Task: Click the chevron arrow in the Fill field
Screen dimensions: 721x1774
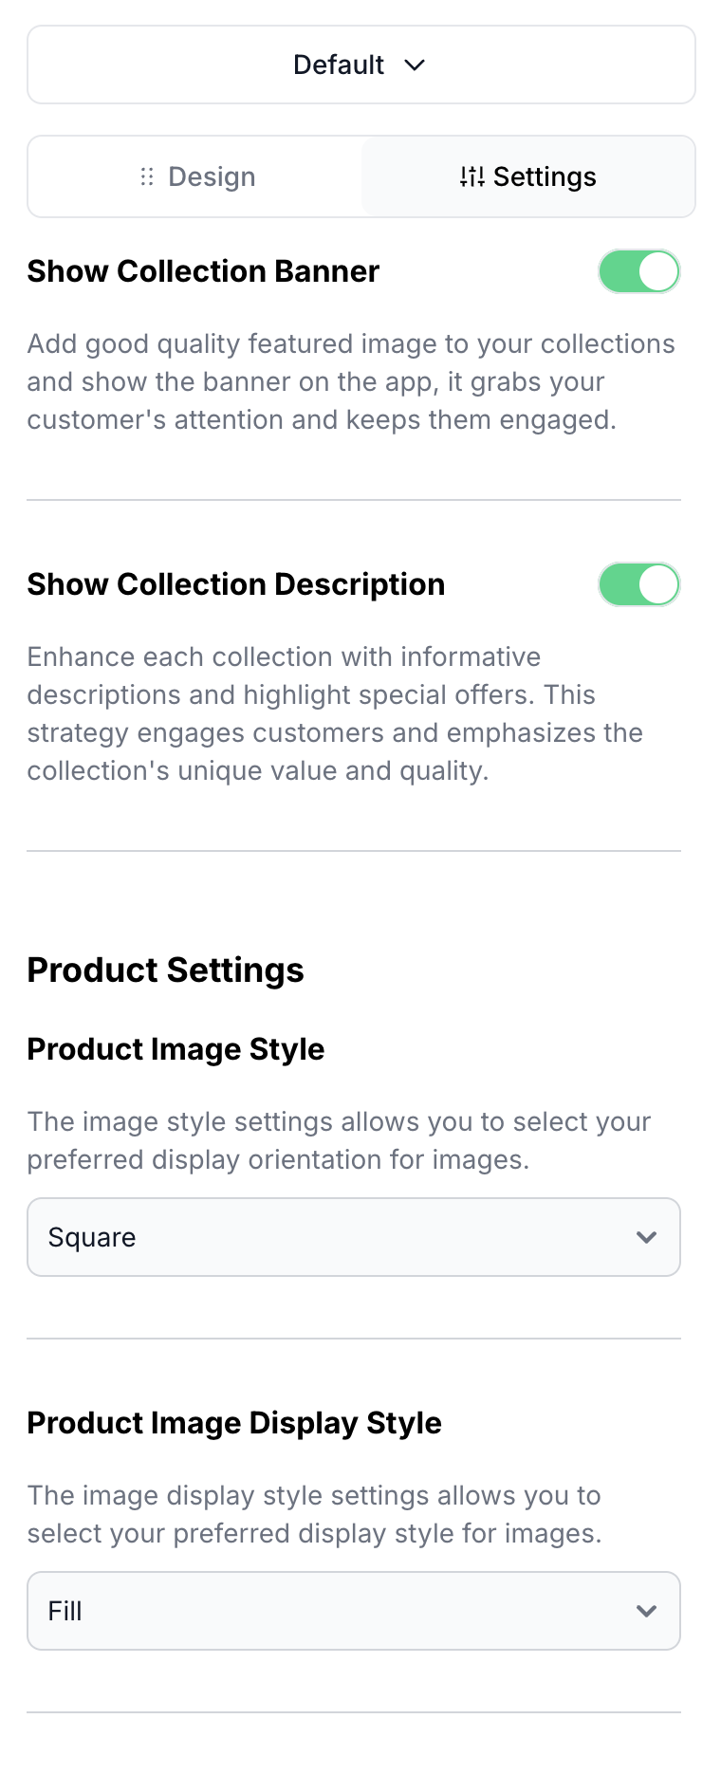Action: point(646,1611)
